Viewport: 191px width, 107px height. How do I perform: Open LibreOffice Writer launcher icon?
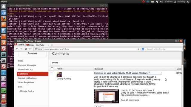4,31
